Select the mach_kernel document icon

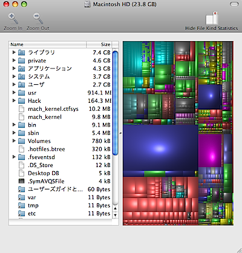click(x=21, y=117)
